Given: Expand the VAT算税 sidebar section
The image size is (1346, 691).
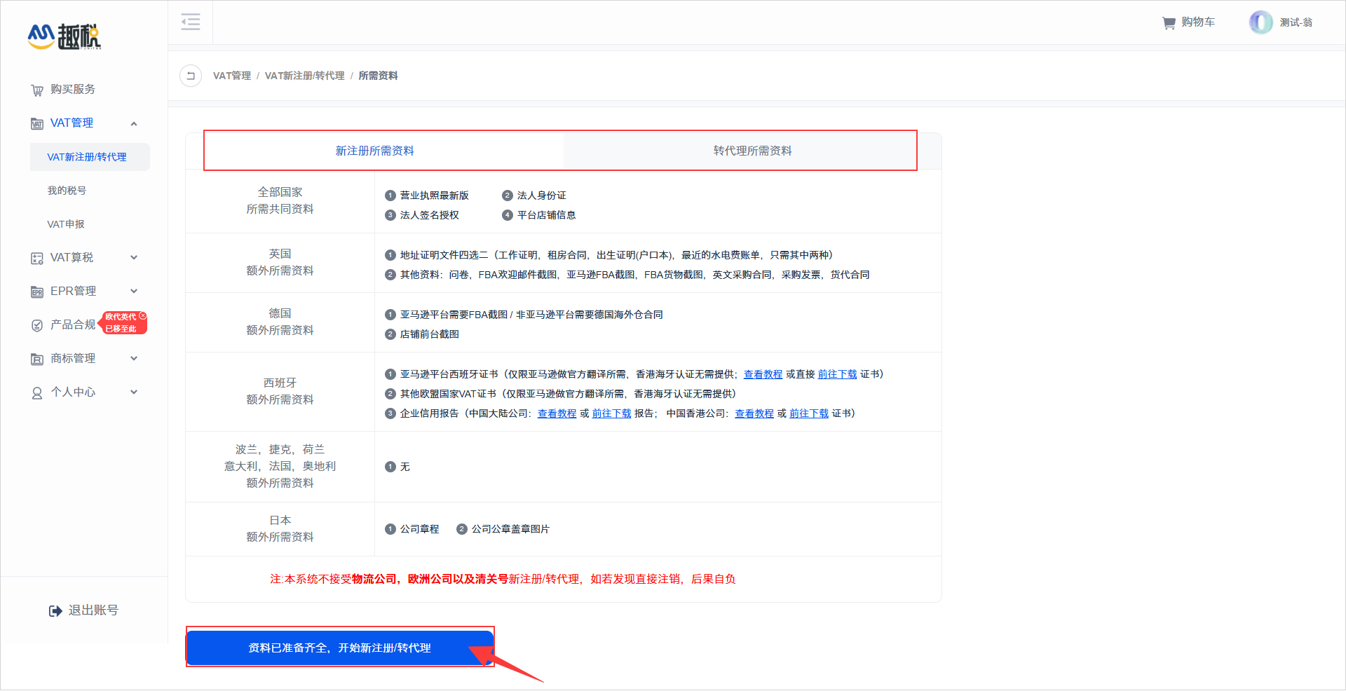Looking at the screenshot, I should pos(134,257).
